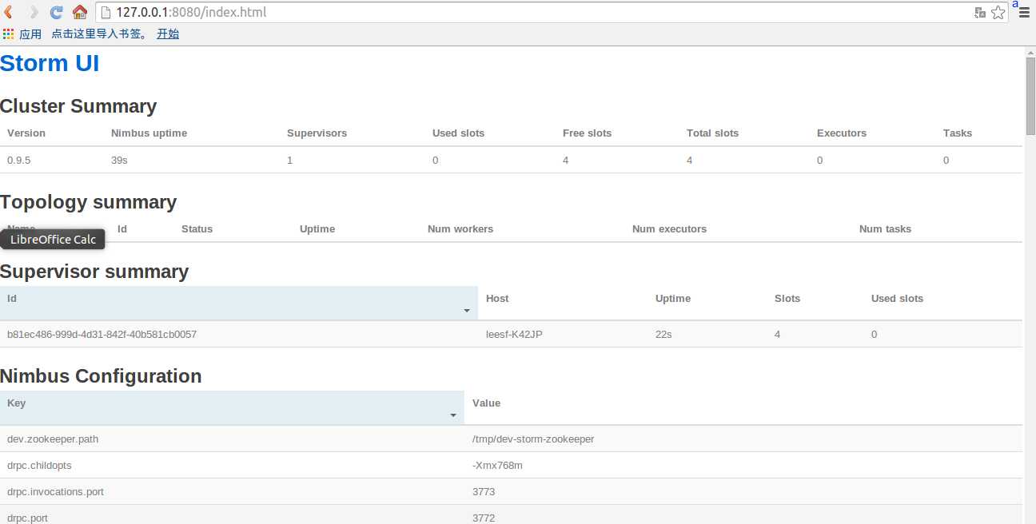This screenshot has height=524, width=1036.
Task: Click the Executors column header in Cluster Summary
Action: (842, 133)
